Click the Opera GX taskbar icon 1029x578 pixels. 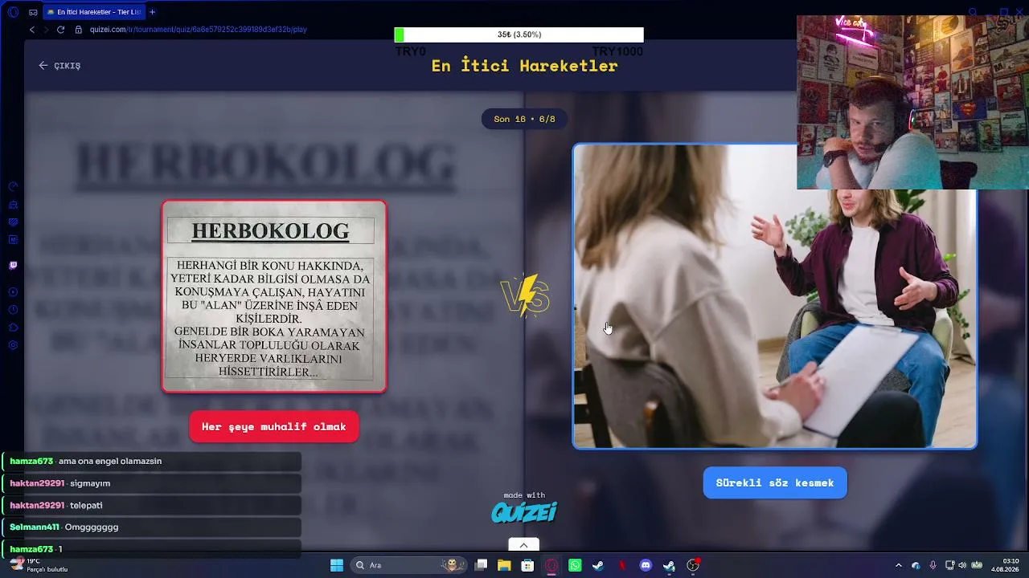click(x=551, y=565)
